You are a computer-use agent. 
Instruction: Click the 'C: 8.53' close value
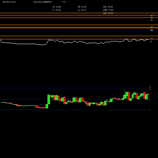pos(57,10)
